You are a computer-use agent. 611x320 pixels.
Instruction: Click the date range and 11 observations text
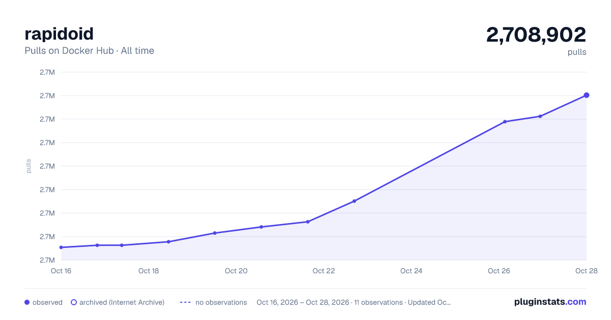pyautogui.click(x=354, y=302)
